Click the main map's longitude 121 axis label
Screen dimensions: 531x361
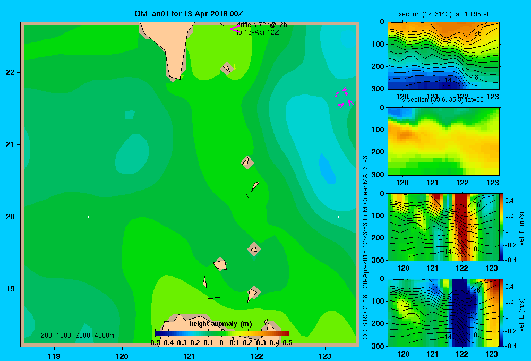tap(190, 356)
